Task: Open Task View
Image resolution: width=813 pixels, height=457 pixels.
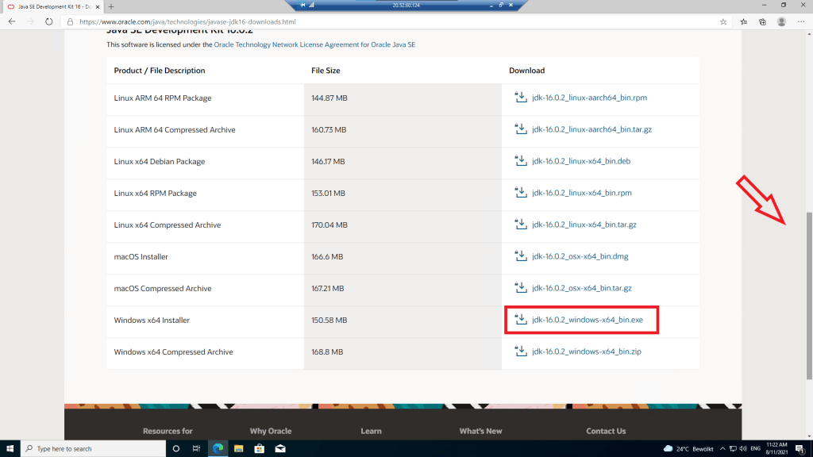Action: coord(197,449)
